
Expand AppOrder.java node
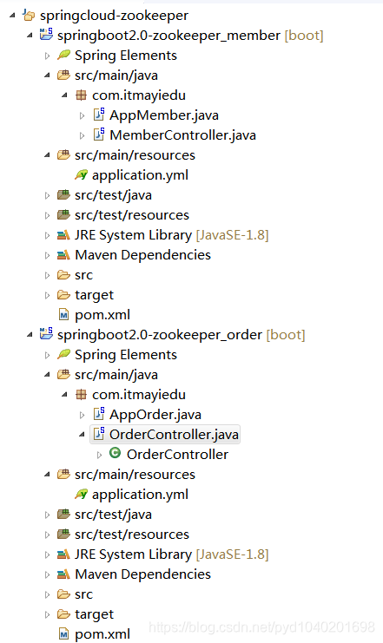pyautogui.click(x=82, y=415)
